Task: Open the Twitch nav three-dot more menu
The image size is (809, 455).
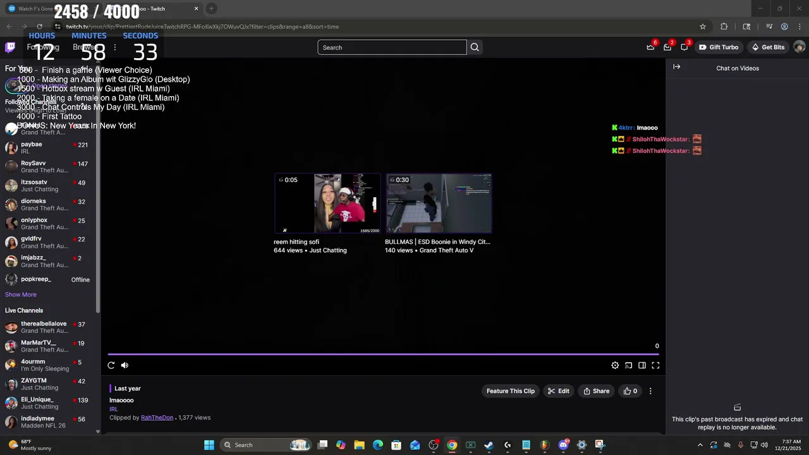Action: [x=114, y=47]
